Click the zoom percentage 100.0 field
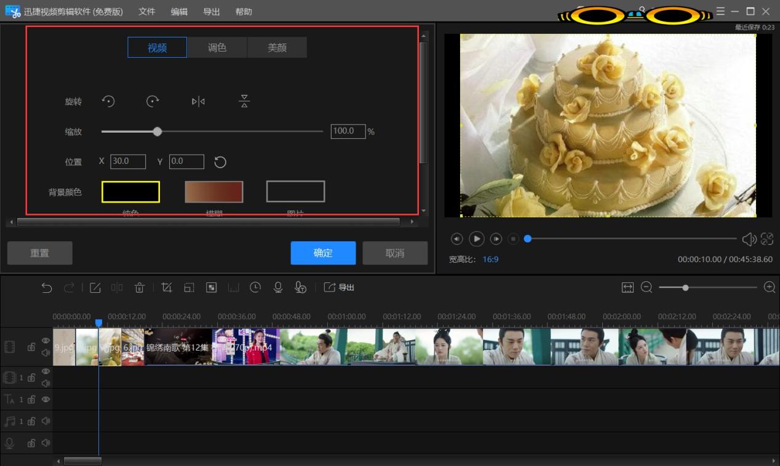Image resolution: width=780 pixels, height=466 pixels. 348,131
